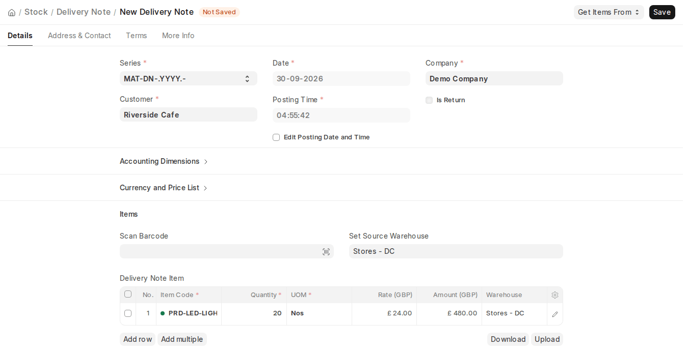688x352 pixels.
Task: Click the Posting Time field
Action: coord(341,115)
